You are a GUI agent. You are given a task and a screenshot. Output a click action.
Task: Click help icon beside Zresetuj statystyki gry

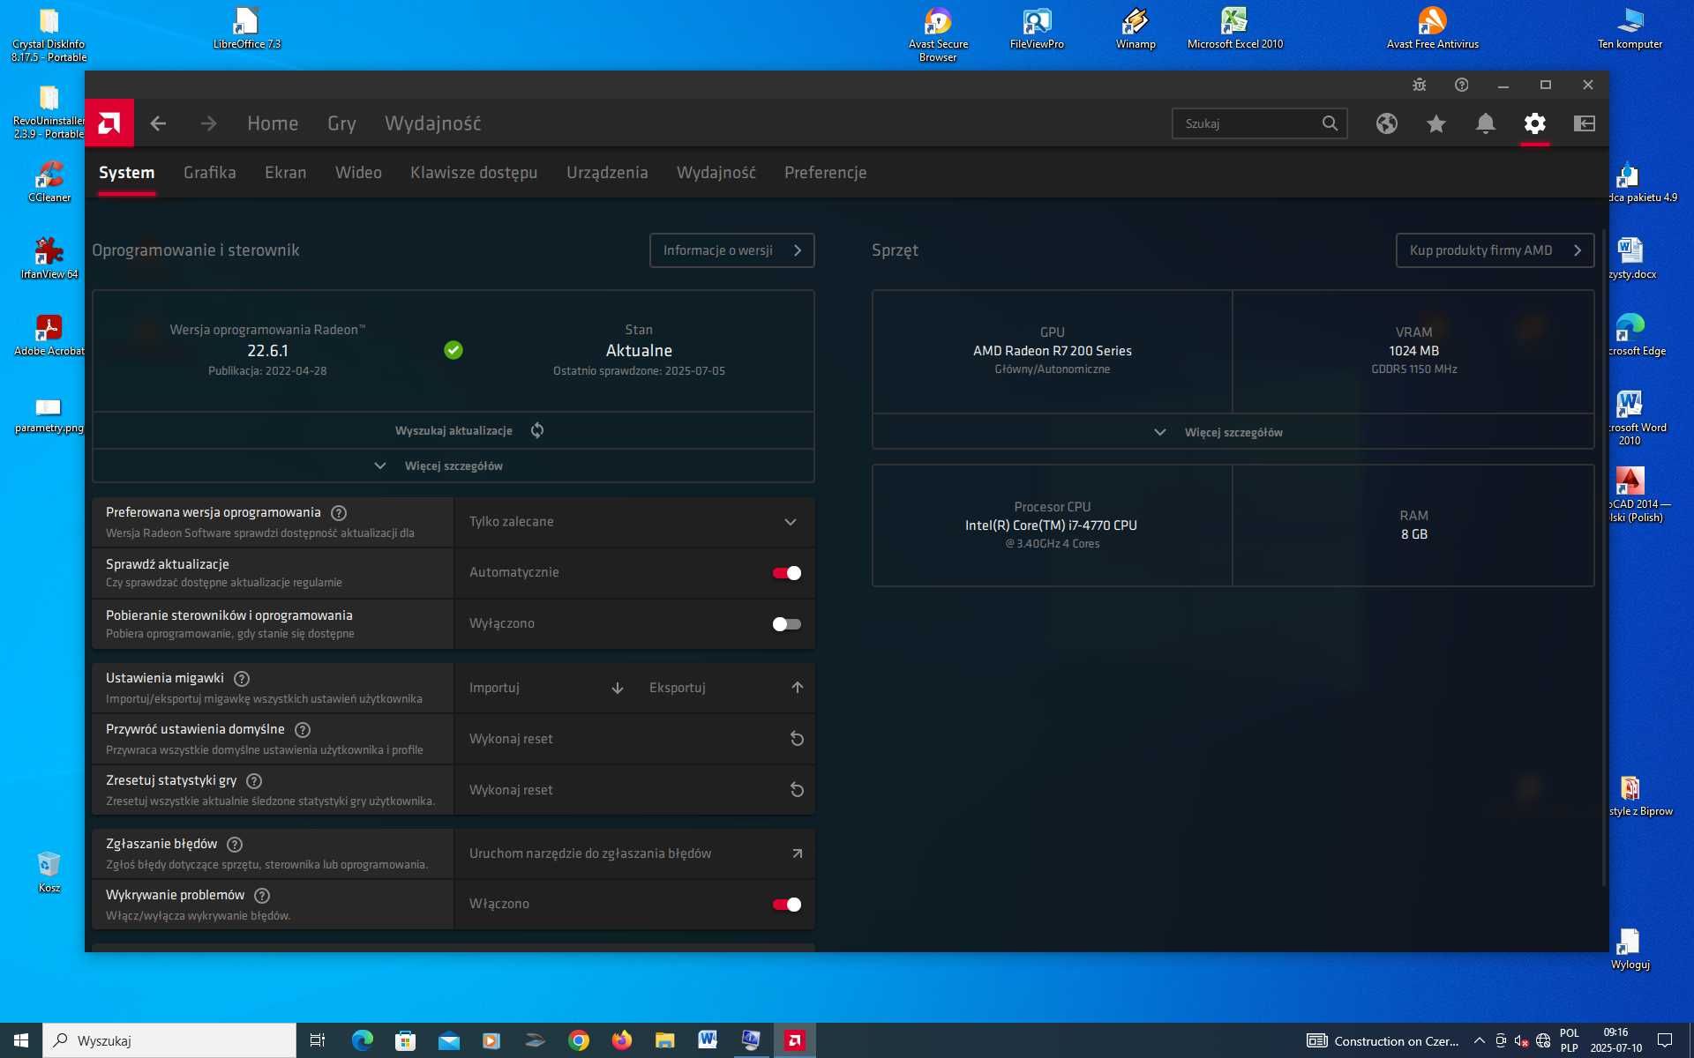(x=254, y=780)
